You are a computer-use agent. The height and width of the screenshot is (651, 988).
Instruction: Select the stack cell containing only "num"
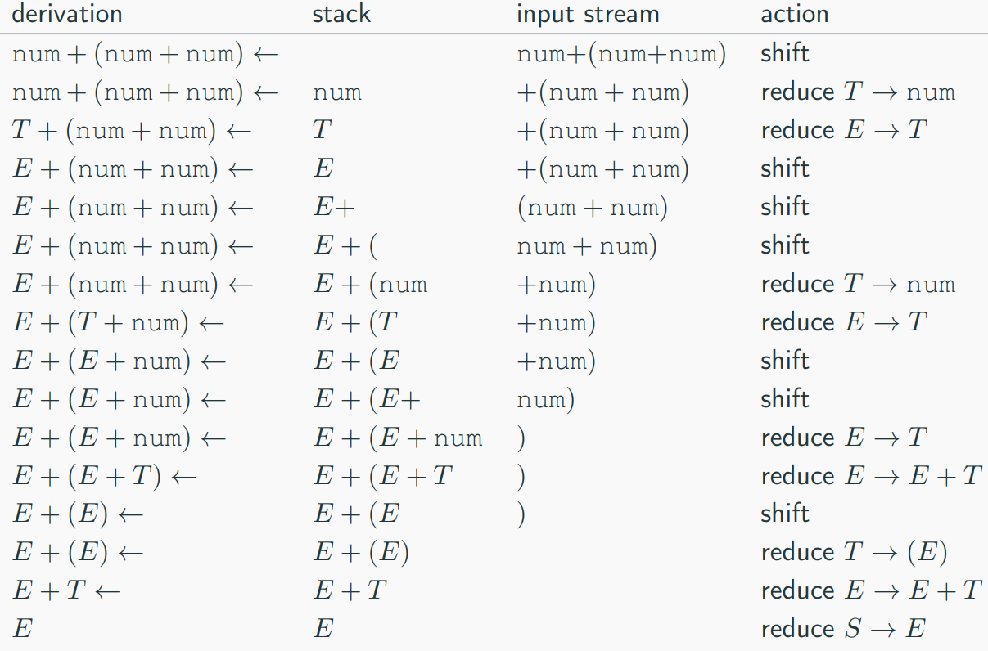pos(337,92)
